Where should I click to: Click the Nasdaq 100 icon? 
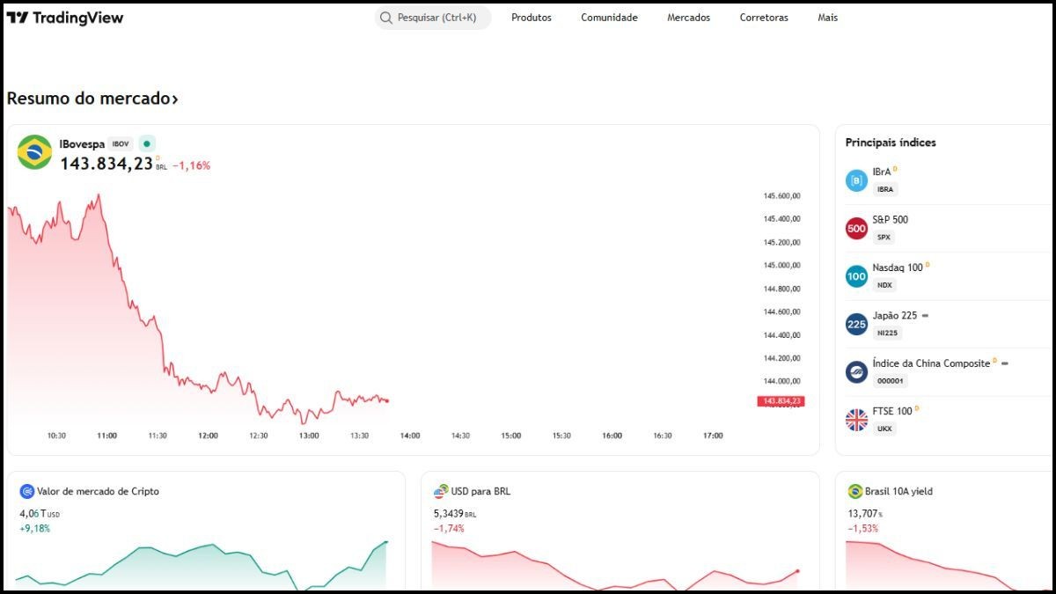pos(856,276)
